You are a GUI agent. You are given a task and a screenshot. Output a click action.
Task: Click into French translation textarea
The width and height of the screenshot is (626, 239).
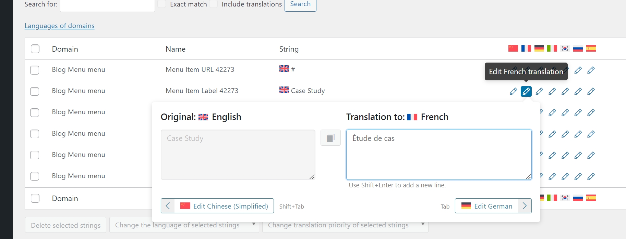pyautogui.click(x=439, y=155)
